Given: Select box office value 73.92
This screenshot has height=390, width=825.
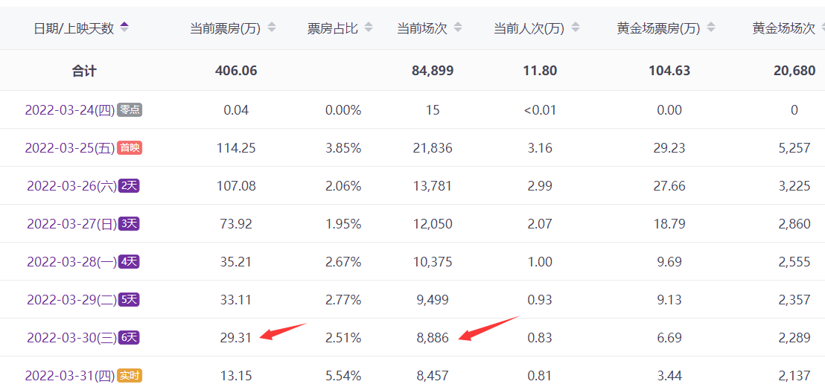Looking at the screenshot, I should [236, 224].
